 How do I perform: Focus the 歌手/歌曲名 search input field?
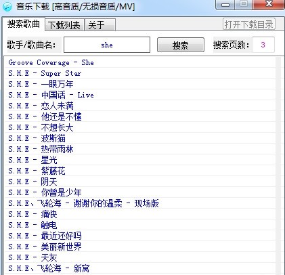[x=107, y=45]
